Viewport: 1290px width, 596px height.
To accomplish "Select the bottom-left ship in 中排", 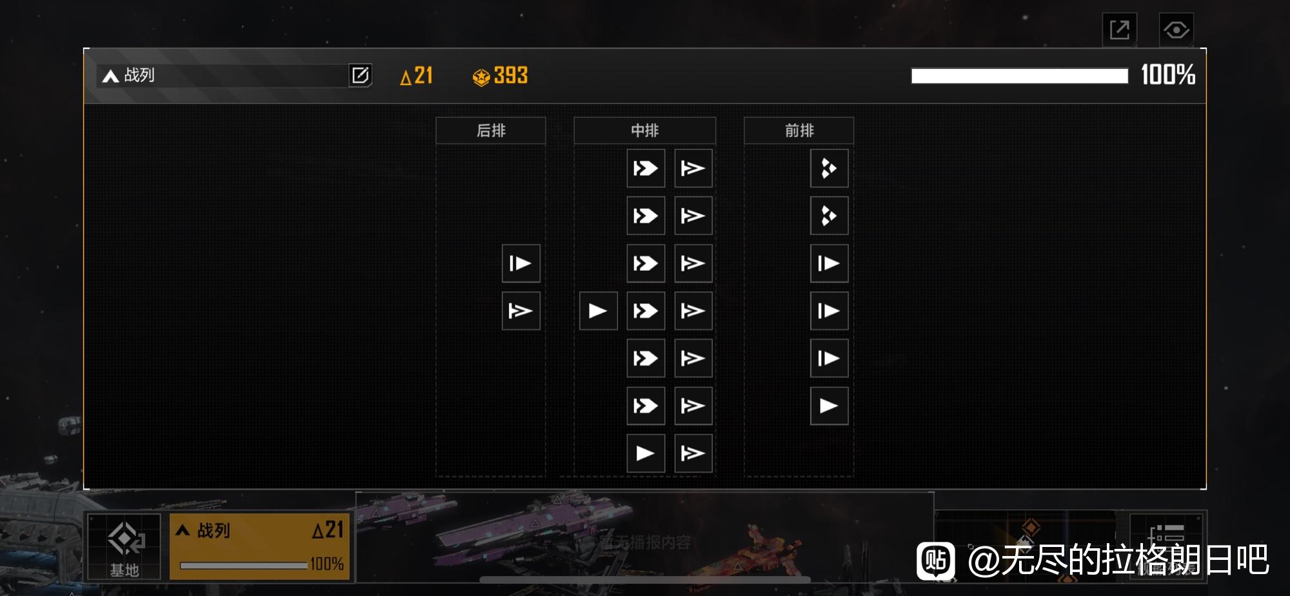I will pos(646,453).
